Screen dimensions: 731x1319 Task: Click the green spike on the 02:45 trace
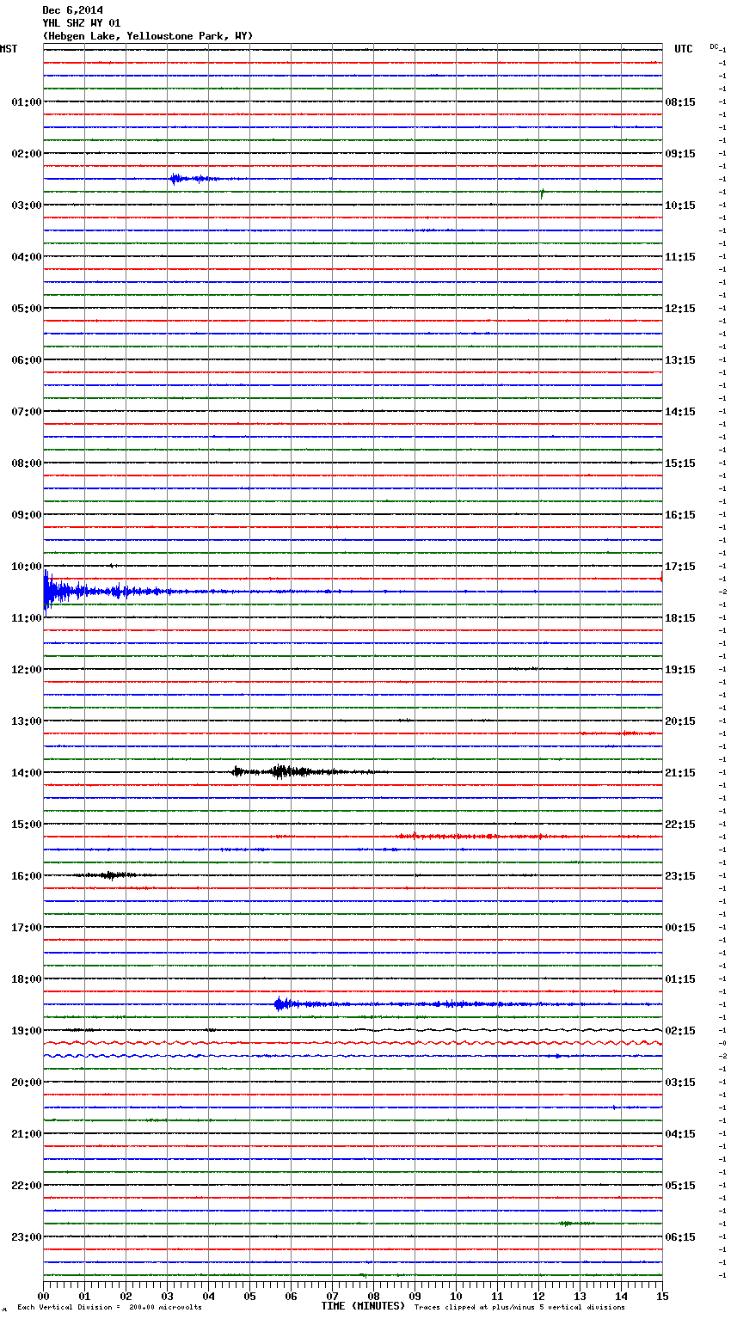pyautogui.click(x=541, y=194)
